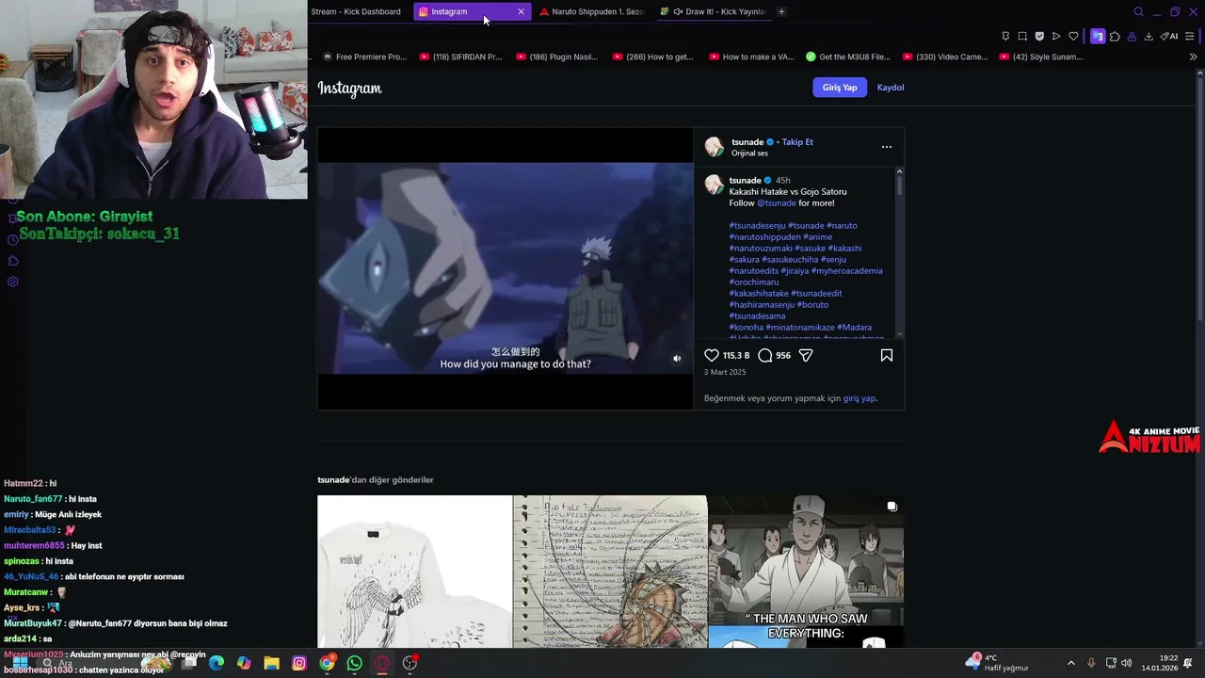Open comments with speech bubble icon

tap(765, 355)
